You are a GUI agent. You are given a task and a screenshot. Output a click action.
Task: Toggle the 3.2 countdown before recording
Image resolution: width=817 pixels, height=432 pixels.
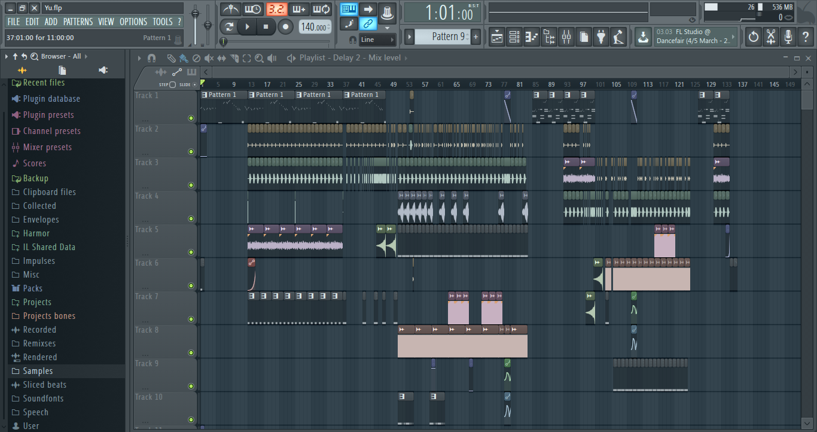[276, 9]
